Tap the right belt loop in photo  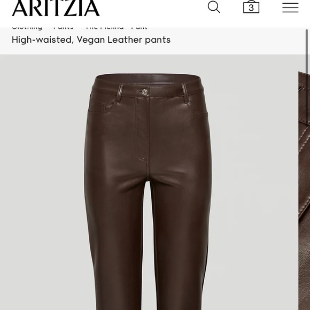[x=185, y=94]
